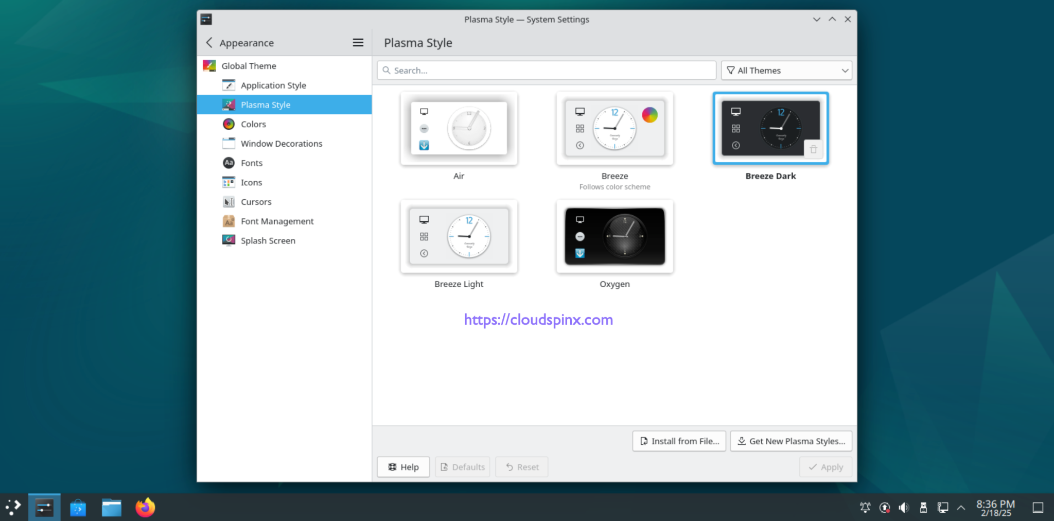Expand hidden system tray icons via the arrow
This screenshot has height=521, width=1054.
961,507
